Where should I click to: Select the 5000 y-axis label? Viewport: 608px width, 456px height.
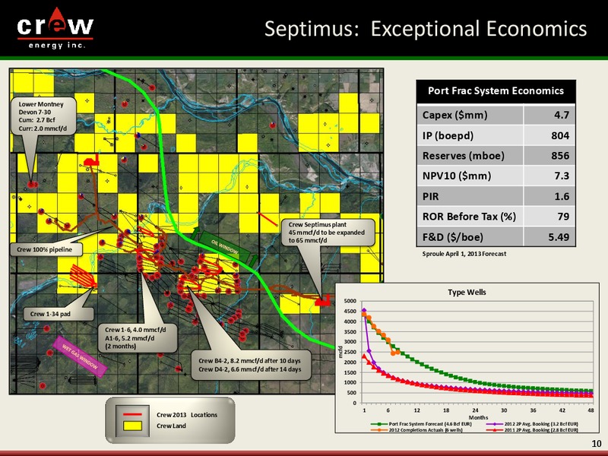click(350, 301)
